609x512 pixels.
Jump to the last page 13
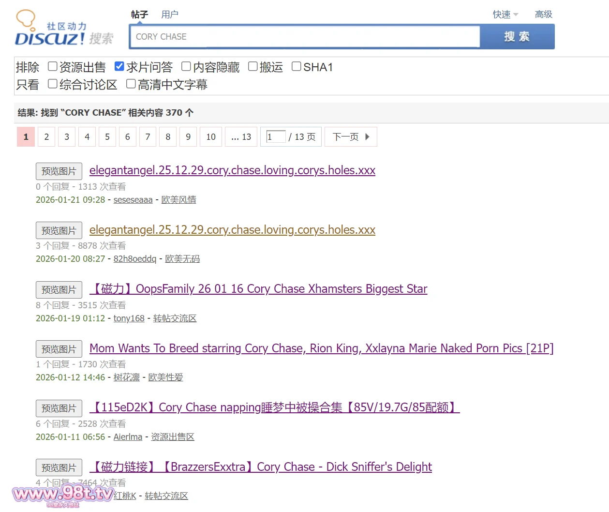click(241, 137)
